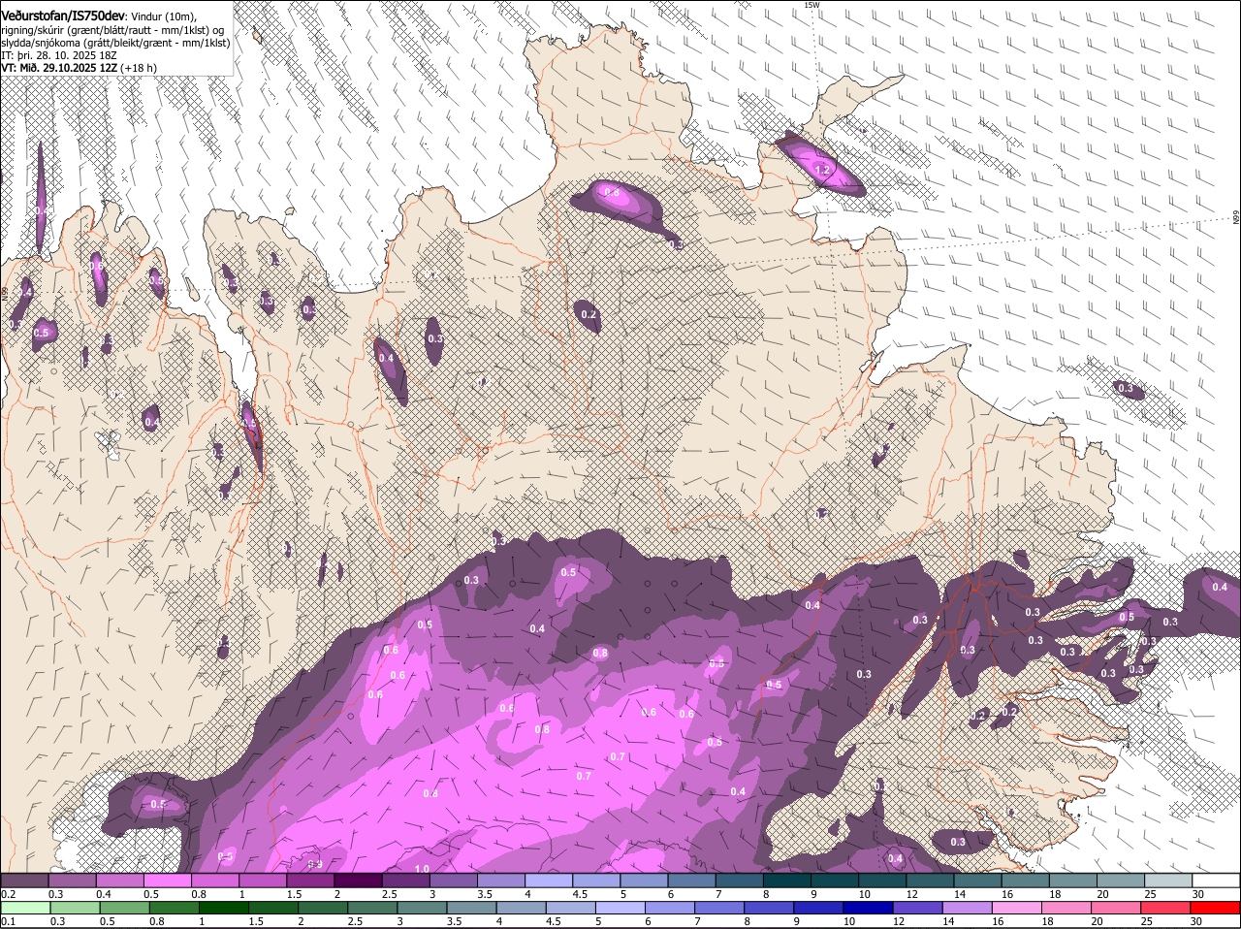Click the title text 'Veðurstofan/IS750dev'
This screenshot has height=929, width=1241.
pyautogui.click(x=62, y=16)
